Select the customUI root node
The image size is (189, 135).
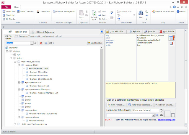click(14, 48)
